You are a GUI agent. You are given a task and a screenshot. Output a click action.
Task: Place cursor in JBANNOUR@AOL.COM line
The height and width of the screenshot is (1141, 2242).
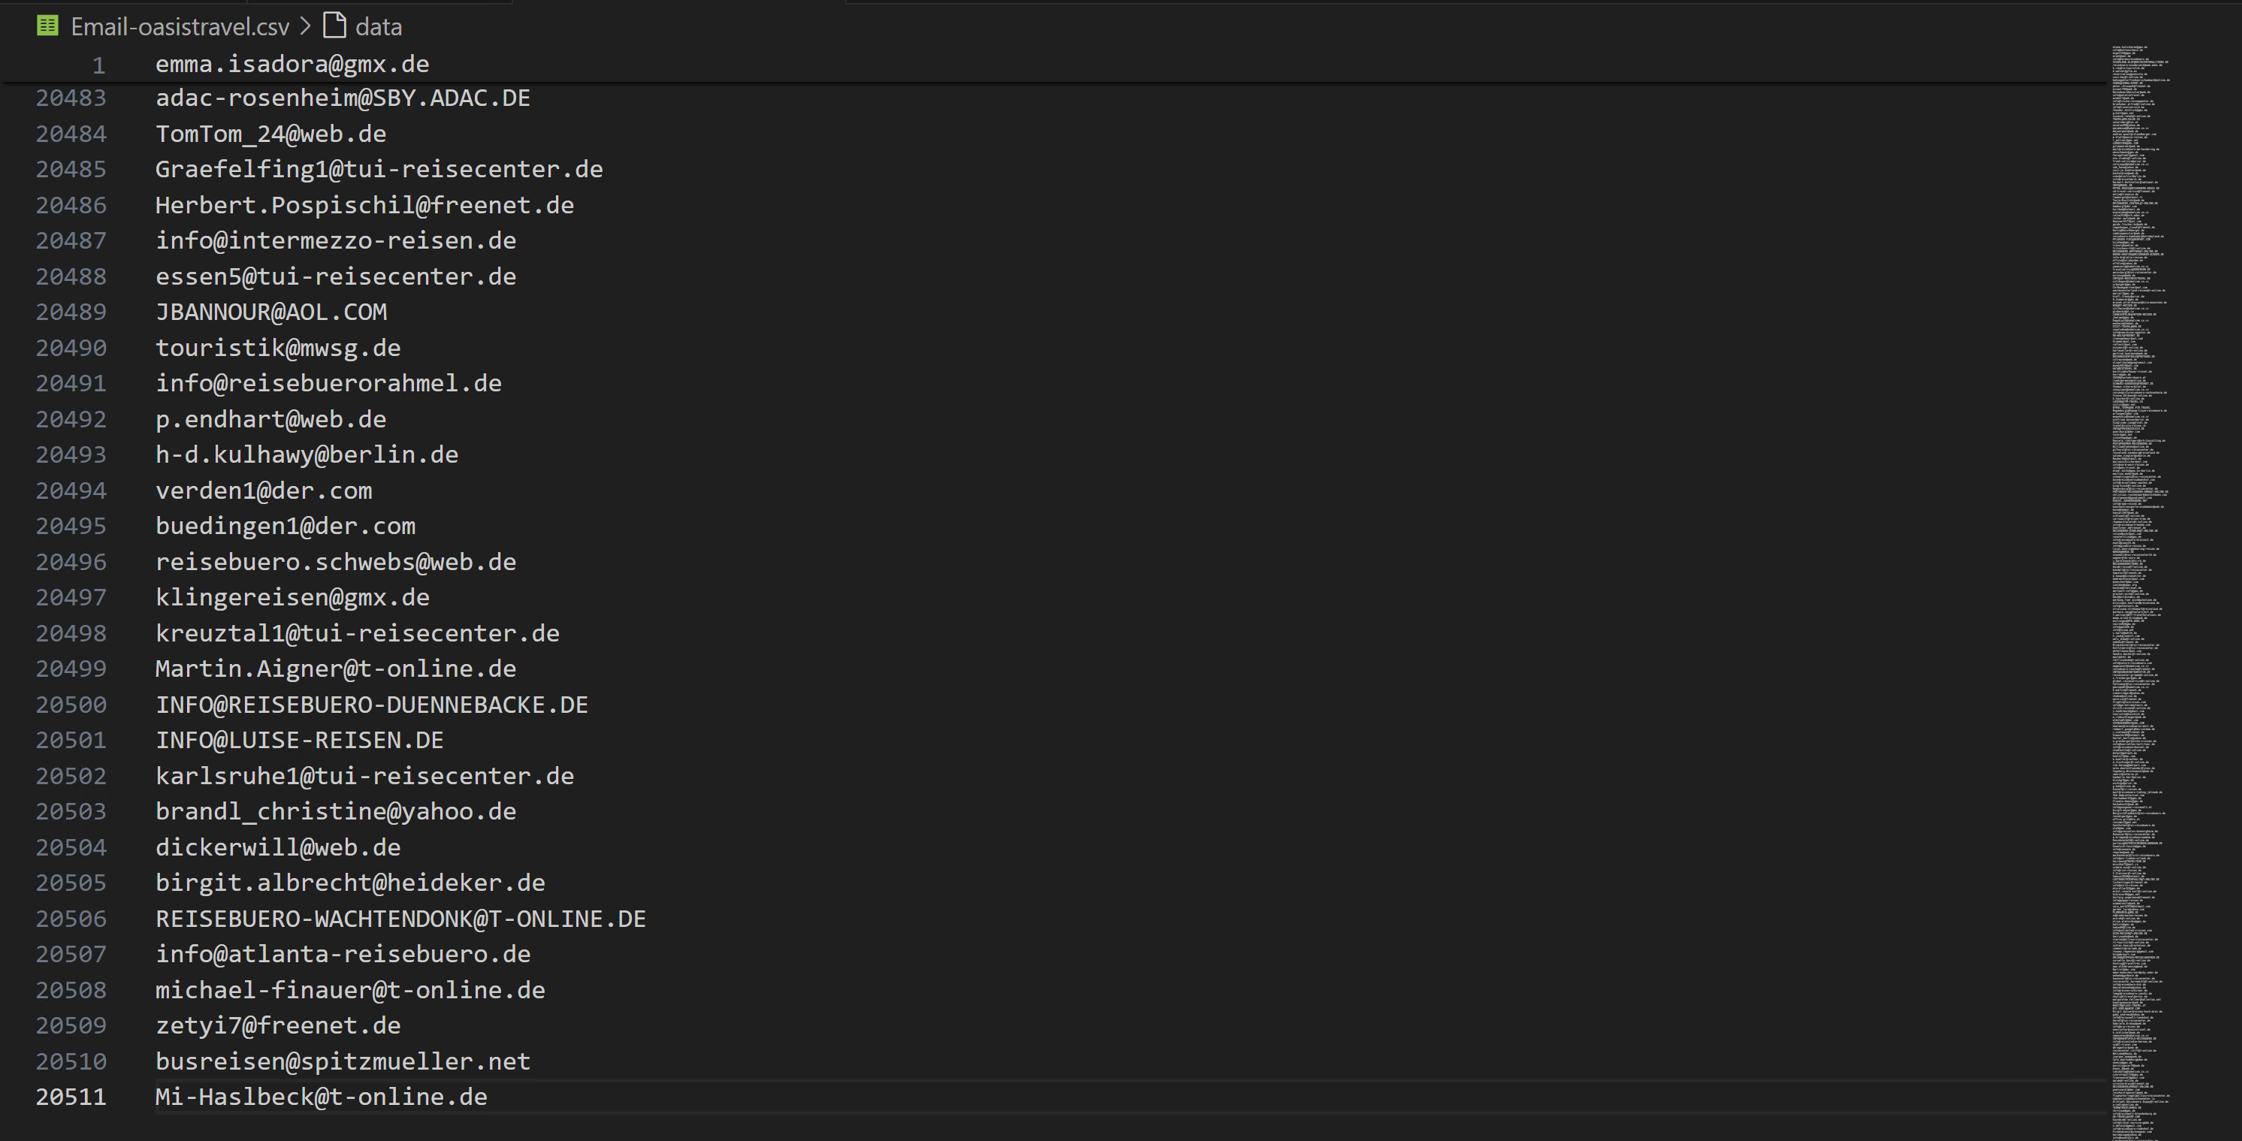tap(270, 312)
